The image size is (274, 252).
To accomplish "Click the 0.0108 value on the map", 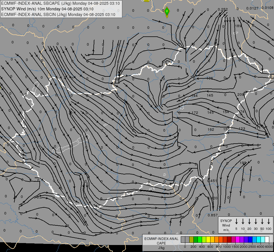I will pyautogui.click(x=268, y=8).
